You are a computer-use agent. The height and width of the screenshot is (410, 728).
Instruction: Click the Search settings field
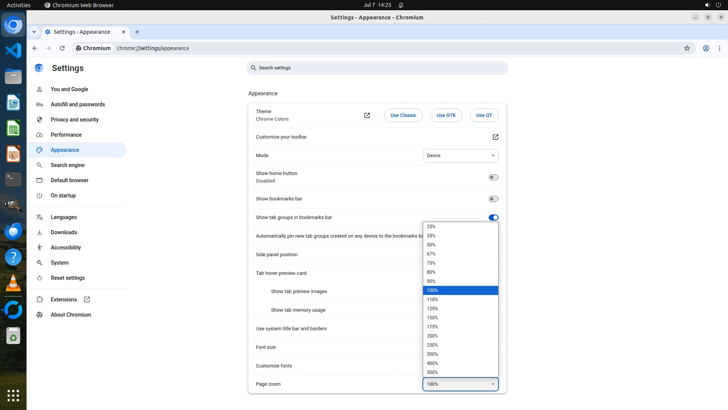[x=377, y=68]
